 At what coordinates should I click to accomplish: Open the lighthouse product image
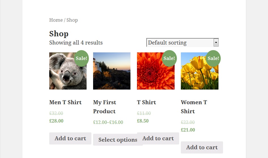point(112,71)
